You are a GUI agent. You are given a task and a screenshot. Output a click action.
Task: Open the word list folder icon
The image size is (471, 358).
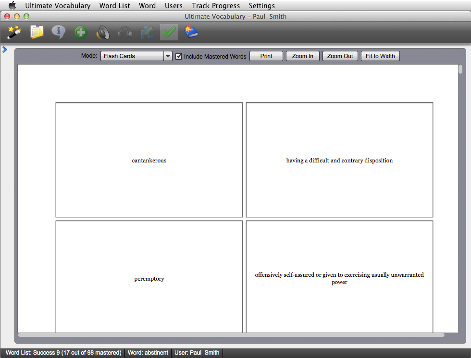click(37, 32)
